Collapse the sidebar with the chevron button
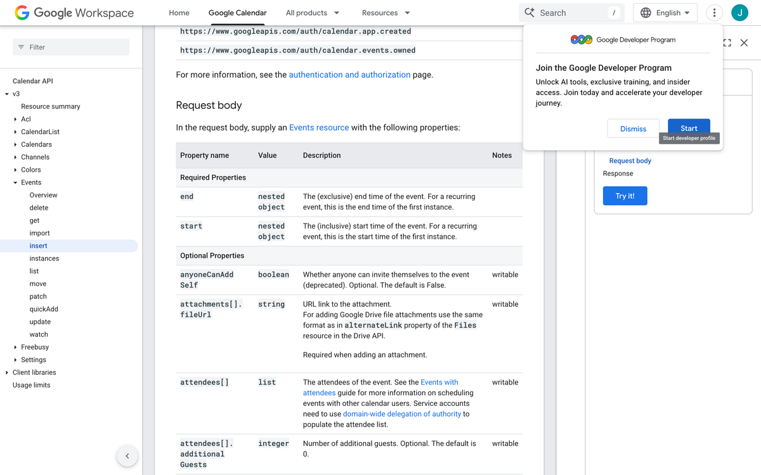Viewport: 761px width, 475px height. click(x=127, y=456)
